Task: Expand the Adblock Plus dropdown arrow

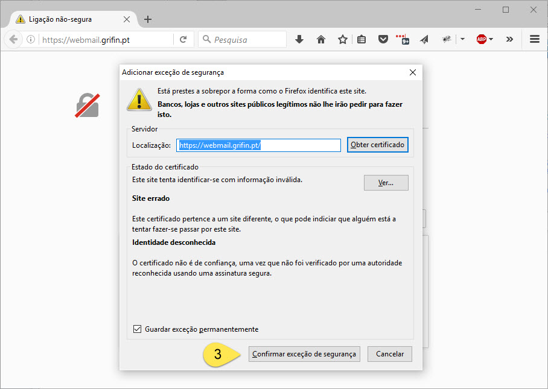Action: (491, 39)
